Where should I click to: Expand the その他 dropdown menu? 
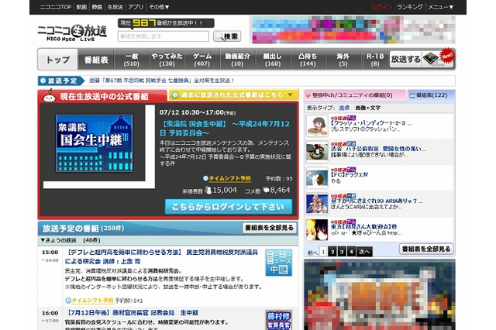point(159,7)
